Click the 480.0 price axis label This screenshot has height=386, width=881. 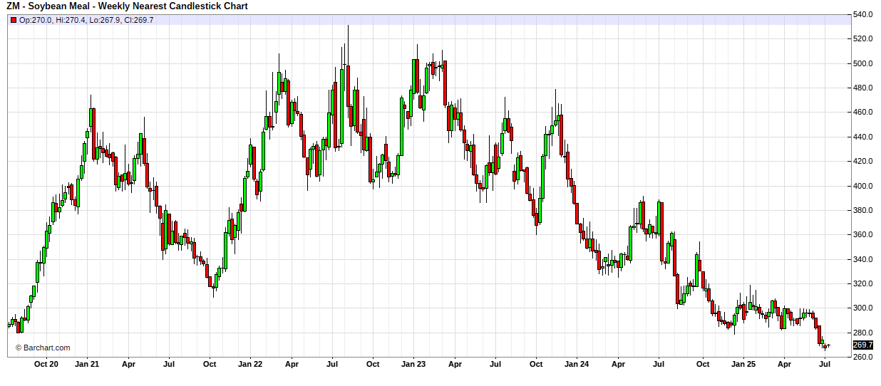[864, 88]
